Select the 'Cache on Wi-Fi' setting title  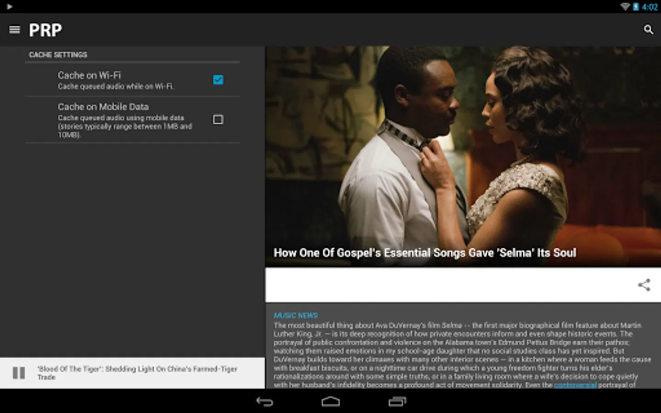[89, 75]
